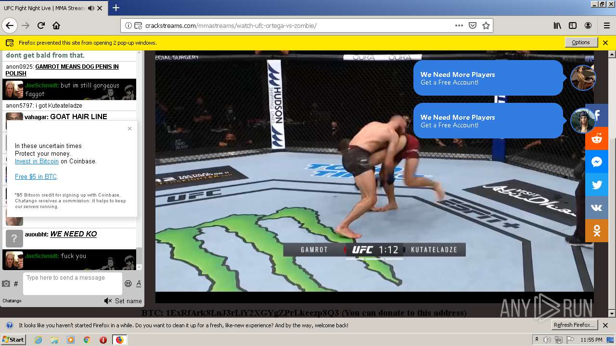The width and height of the screenshot is (616, 346).
Task: Click Refresh Firefox button
Action: 574,325
